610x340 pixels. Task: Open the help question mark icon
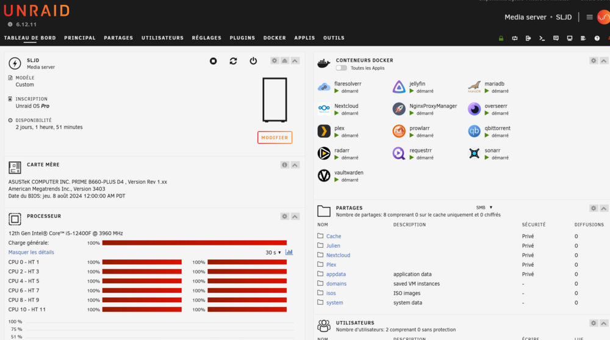pyautogui.click(x=597, y=38)
